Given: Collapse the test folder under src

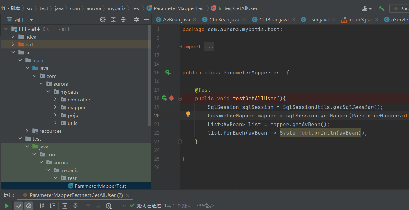Looking at the screenshot, I should 20,139.
